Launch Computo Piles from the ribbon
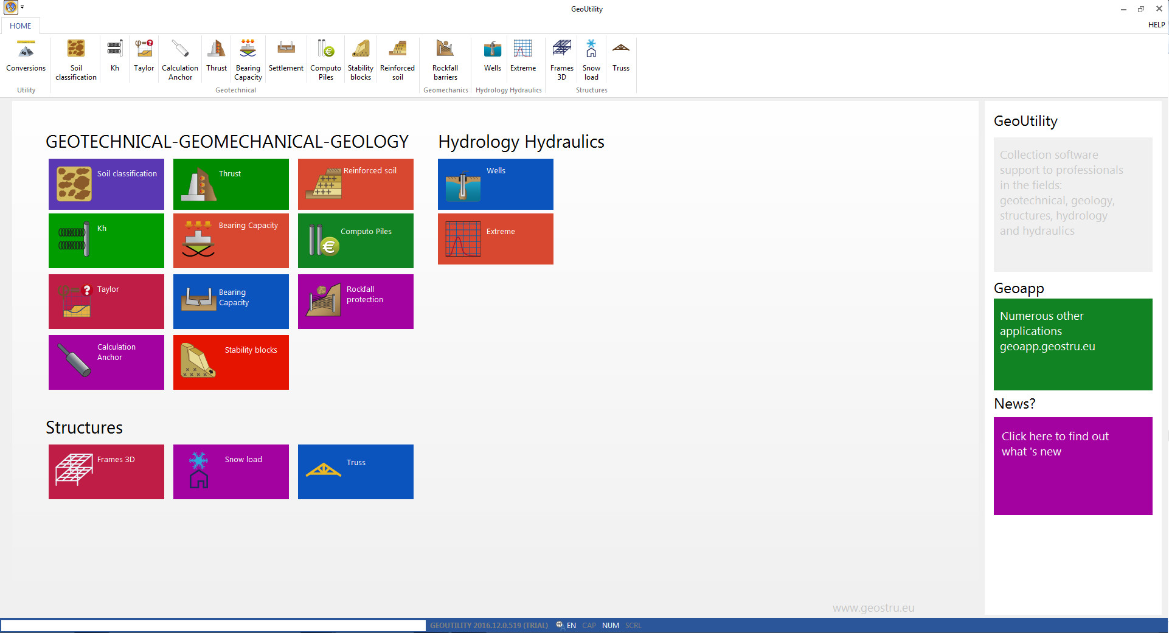The height and width of the screenshot is (633, 1169). [325, 59]
